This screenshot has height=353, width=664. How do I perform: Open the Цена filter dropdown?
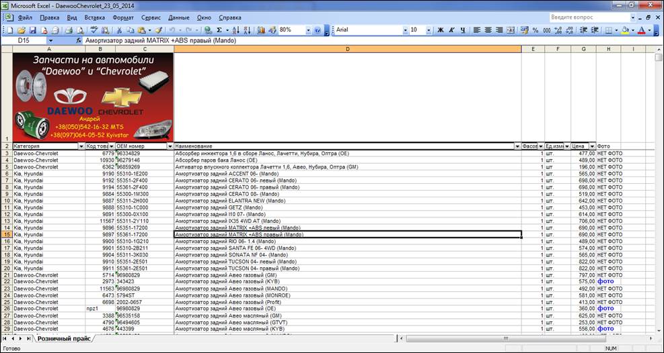(x=593, y=146)
